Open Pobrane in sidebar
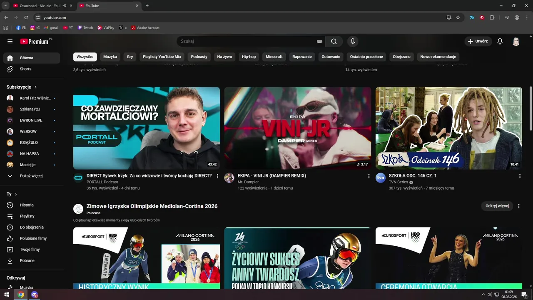 point(32,260)
